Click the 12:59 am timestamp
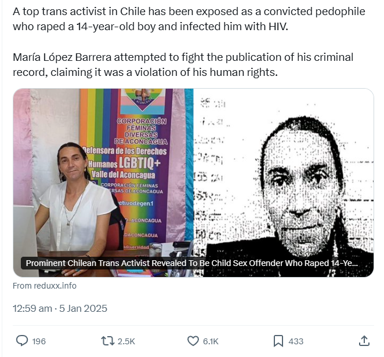The image size is (384, 357). point(32,308)
